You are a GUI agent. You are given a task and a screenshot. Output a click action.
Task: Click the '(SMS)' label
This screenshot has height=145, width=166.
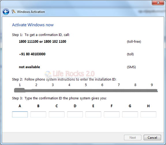coord(131,67)
